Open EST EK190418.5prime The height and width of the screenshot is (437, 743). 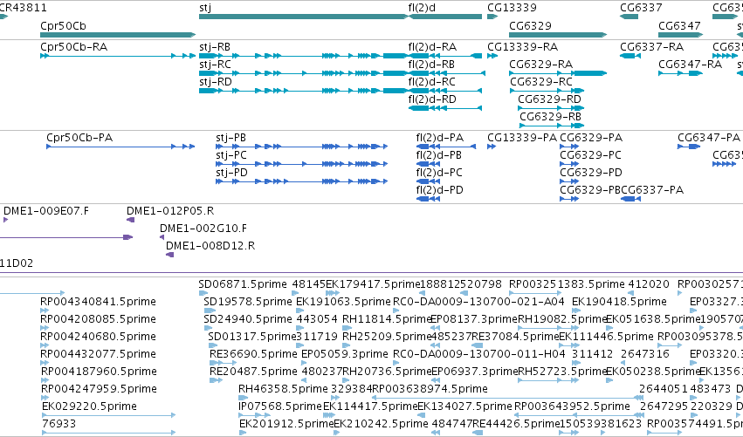coord(619,302)
